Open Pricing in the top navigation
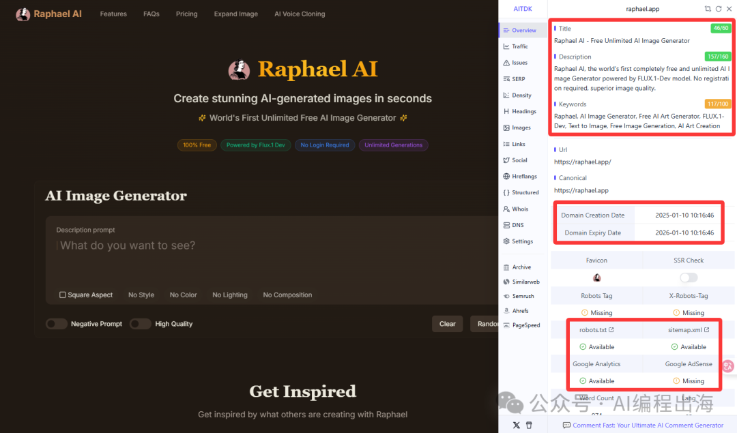Screen dimensions: 737x433 186,14
